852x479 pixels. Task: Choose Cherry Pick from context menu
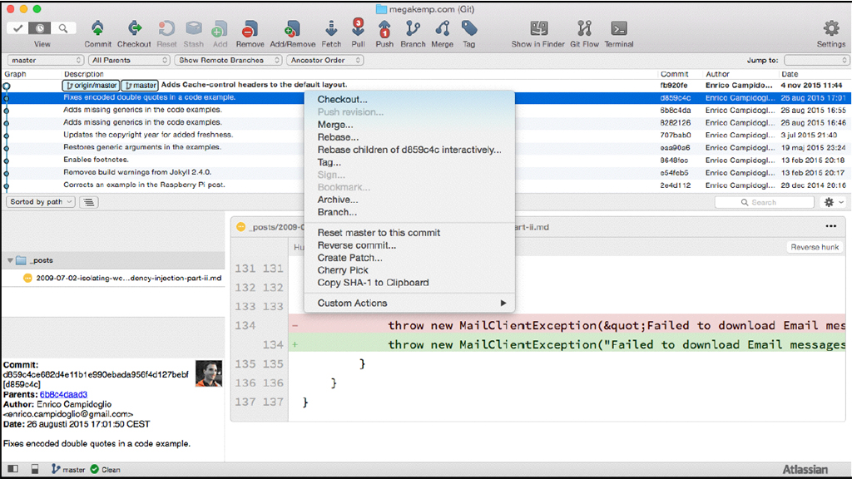[343, 270]
